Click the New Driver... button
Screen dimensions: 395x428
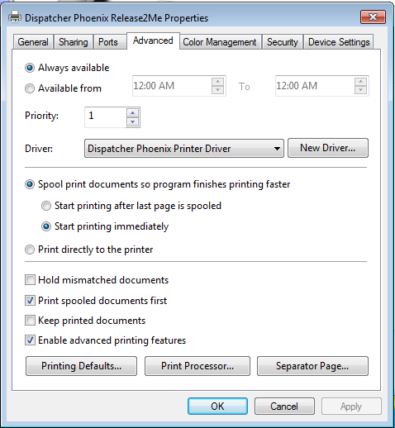[328, 148]
